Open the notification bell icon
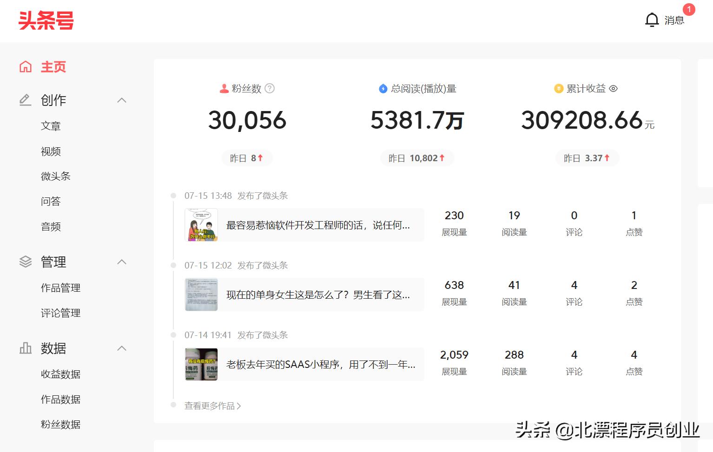Image resolution: width=713 pixels, height=452 pixels. [652, 20]
